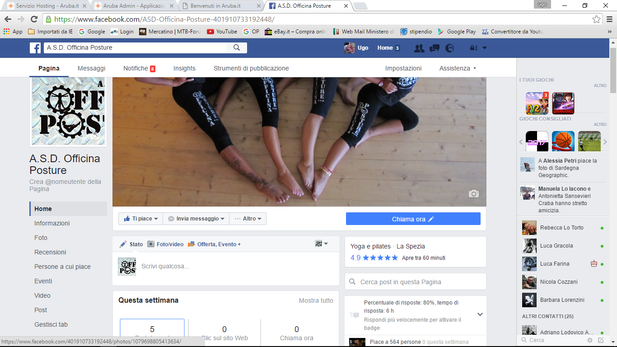Click Gestisci tab link

[51, 324]
